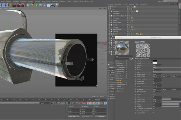Select the purple deformer icon
This screenshot has height=120, width=181.
click(x=45, y=5)
